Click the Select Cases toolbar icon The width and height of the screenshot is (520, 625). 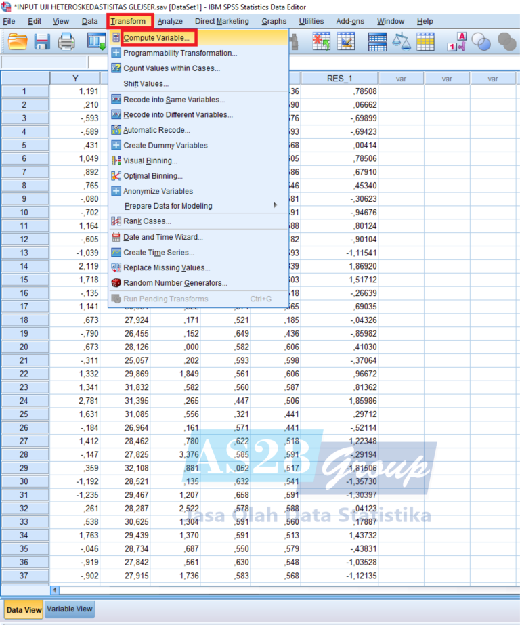[425, 43]
